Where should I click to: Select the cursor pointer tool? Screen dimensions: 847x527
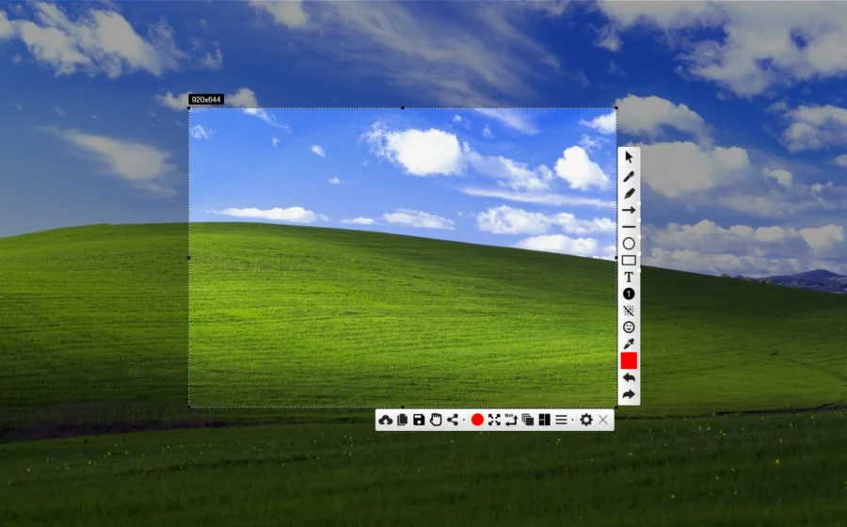click(x=629, y=157)
